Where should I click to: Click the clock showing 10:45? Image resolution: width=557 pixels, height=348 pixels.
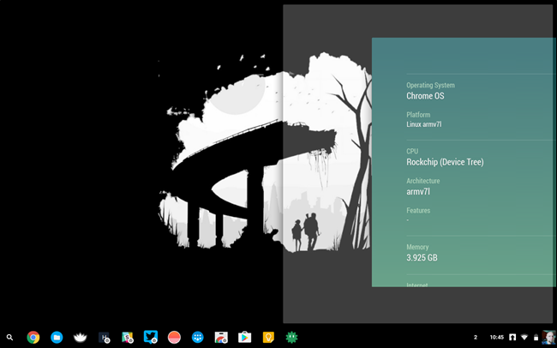click(x=497, y=338)
